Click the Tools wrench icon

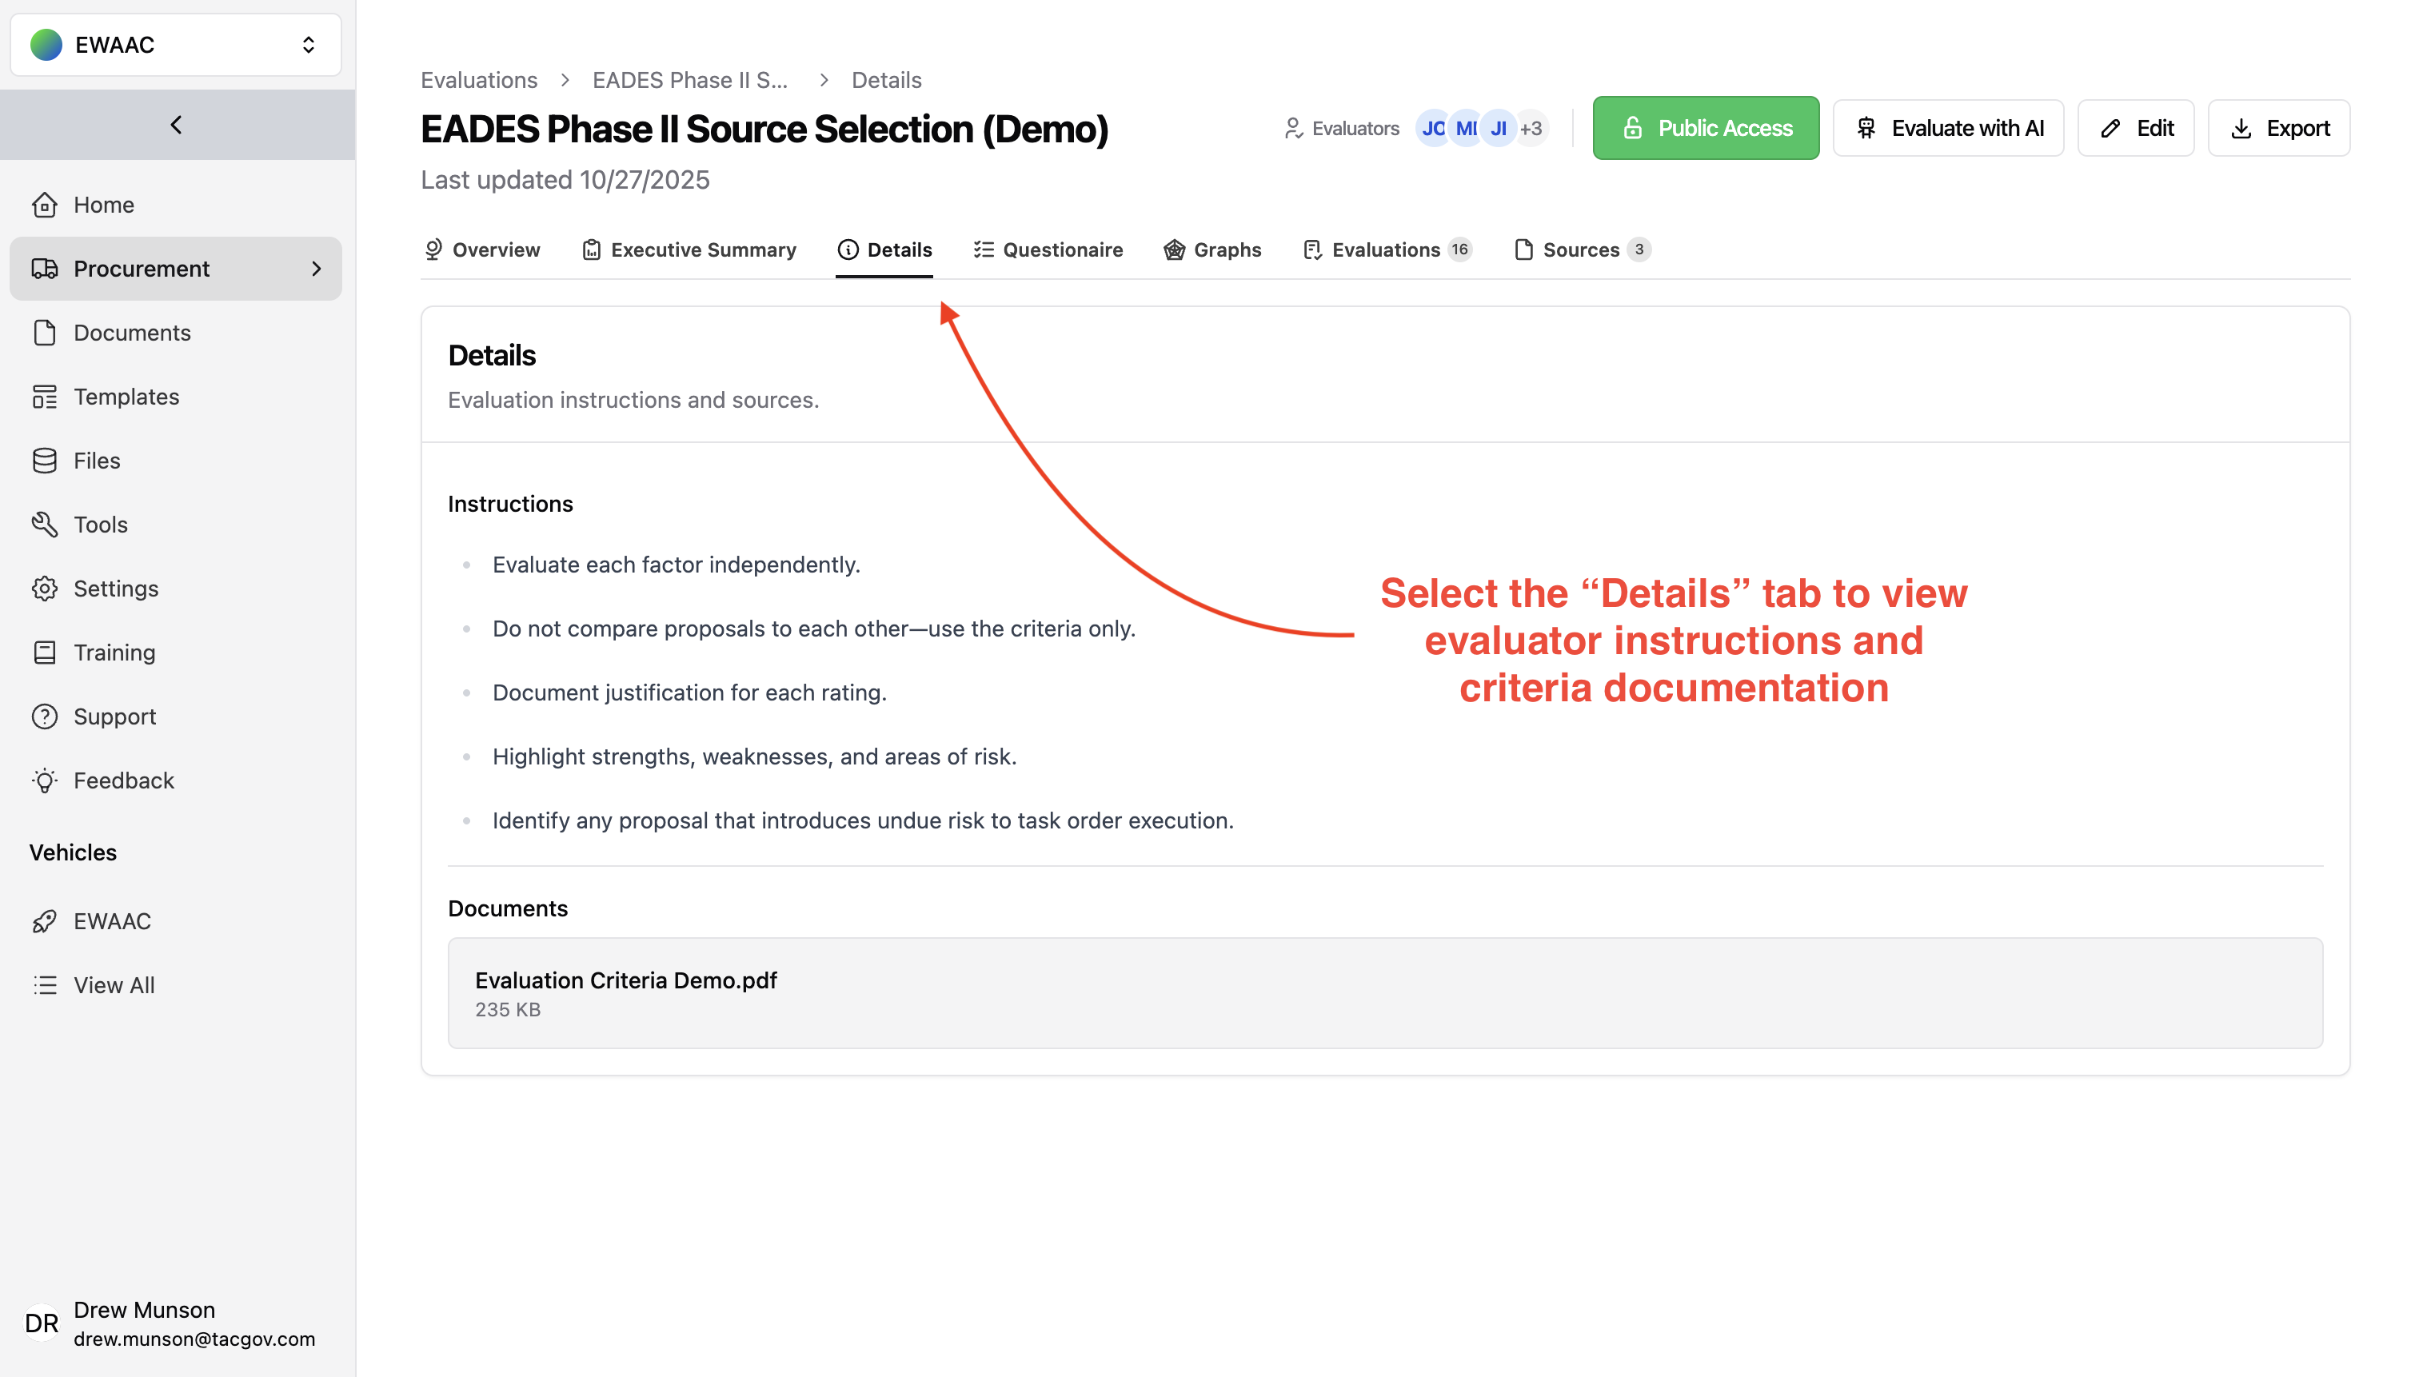point(45,525)
